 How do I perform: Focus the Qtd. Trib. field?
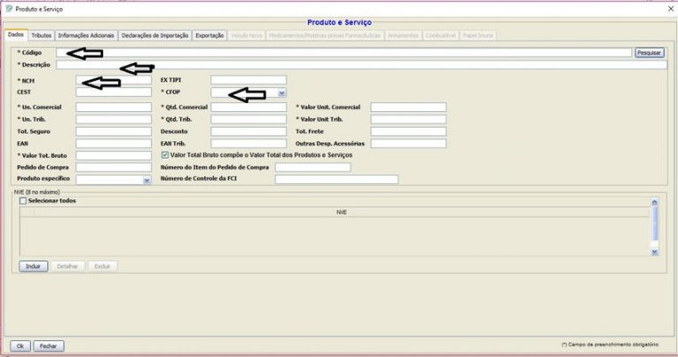click(249, 119)
